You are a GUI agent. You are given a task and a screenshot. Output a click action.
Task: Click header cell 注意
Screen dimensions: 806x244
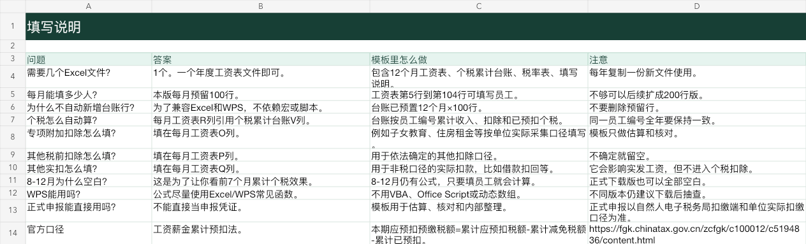pos(697,59)
